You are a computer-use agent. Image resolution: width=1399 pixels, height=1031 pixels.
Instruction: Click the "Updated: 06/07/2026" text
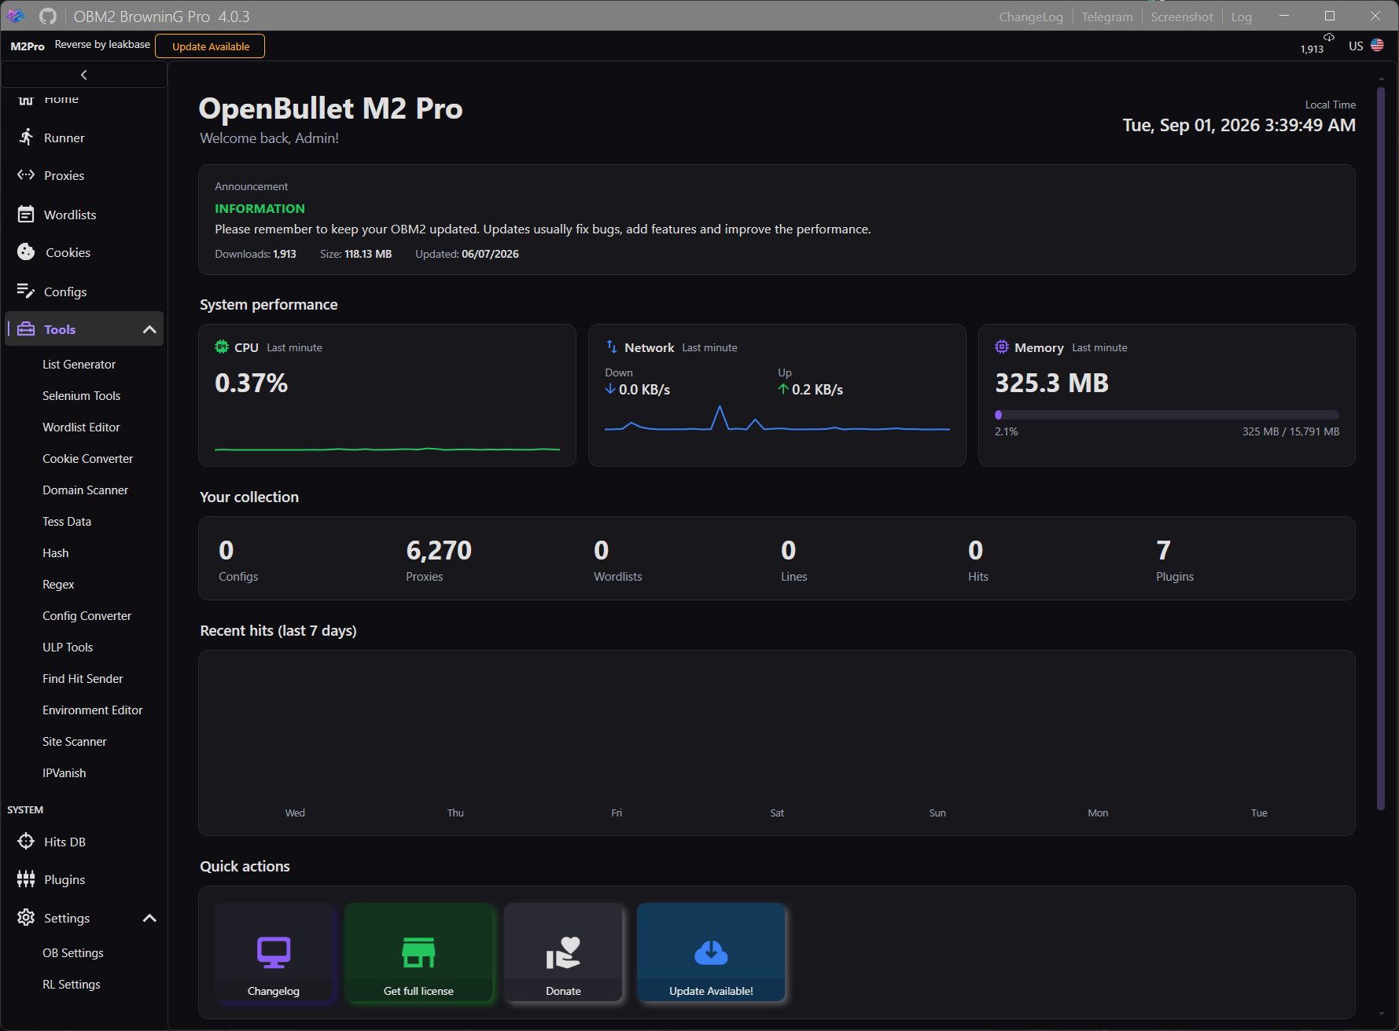(467, 254)
